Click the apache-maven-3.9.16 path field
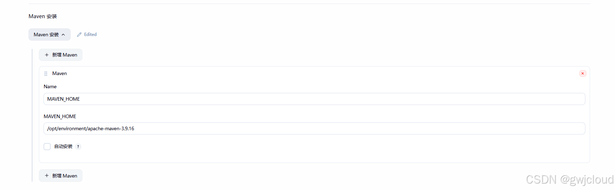This screenshot has width=615, height=190. click(x=314, y=128)
